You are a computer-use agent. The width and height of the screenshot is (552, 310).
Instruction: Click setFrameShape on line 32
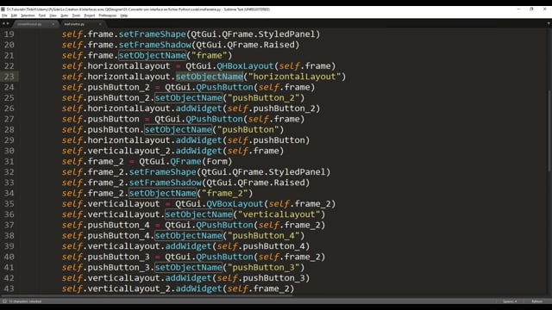click(163, 172)
